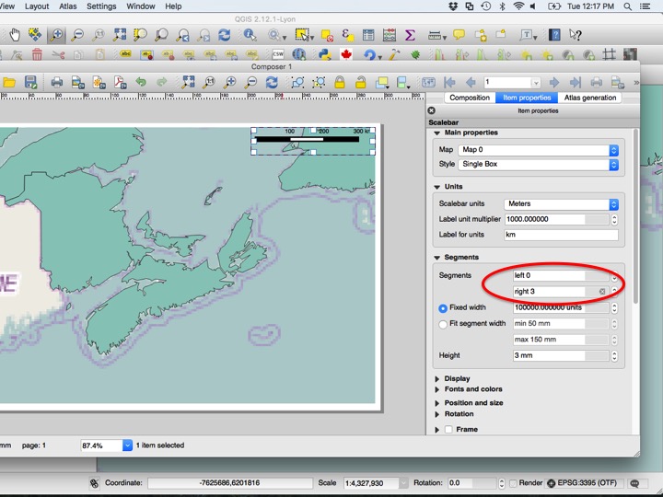Open Spotlight search in macOS menu bar
663x497 pixels.
(628, 6)
